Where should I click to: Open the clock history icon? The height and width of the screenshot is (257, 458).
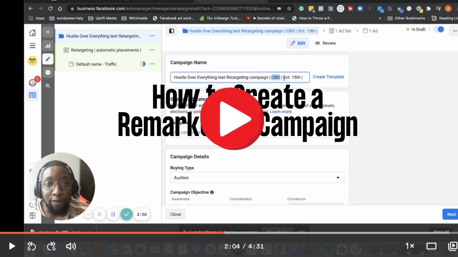point(48,72)
